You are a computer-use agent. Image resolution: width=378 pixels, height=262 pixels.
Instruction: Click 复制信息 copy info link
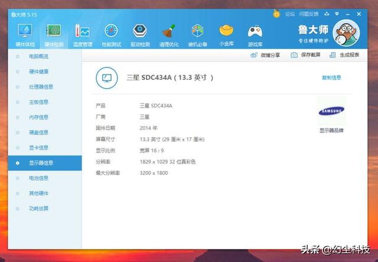tap(331, 77)
